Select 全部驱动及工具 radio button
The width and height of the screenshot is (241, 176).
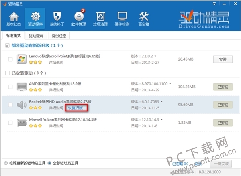click(49, 163)
